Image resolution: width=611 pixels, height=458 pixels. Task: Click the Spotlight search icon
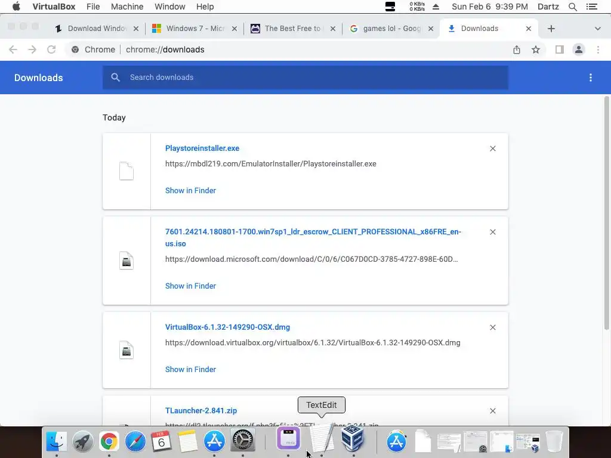click(572, 7)
